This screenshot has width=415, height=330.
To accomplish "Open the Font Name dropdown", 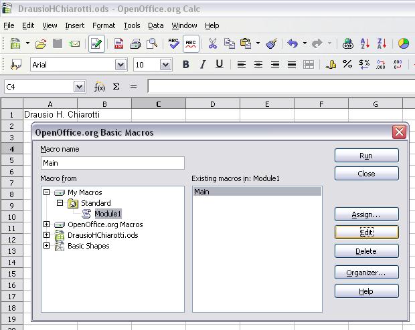I will (x=121, y=65).
